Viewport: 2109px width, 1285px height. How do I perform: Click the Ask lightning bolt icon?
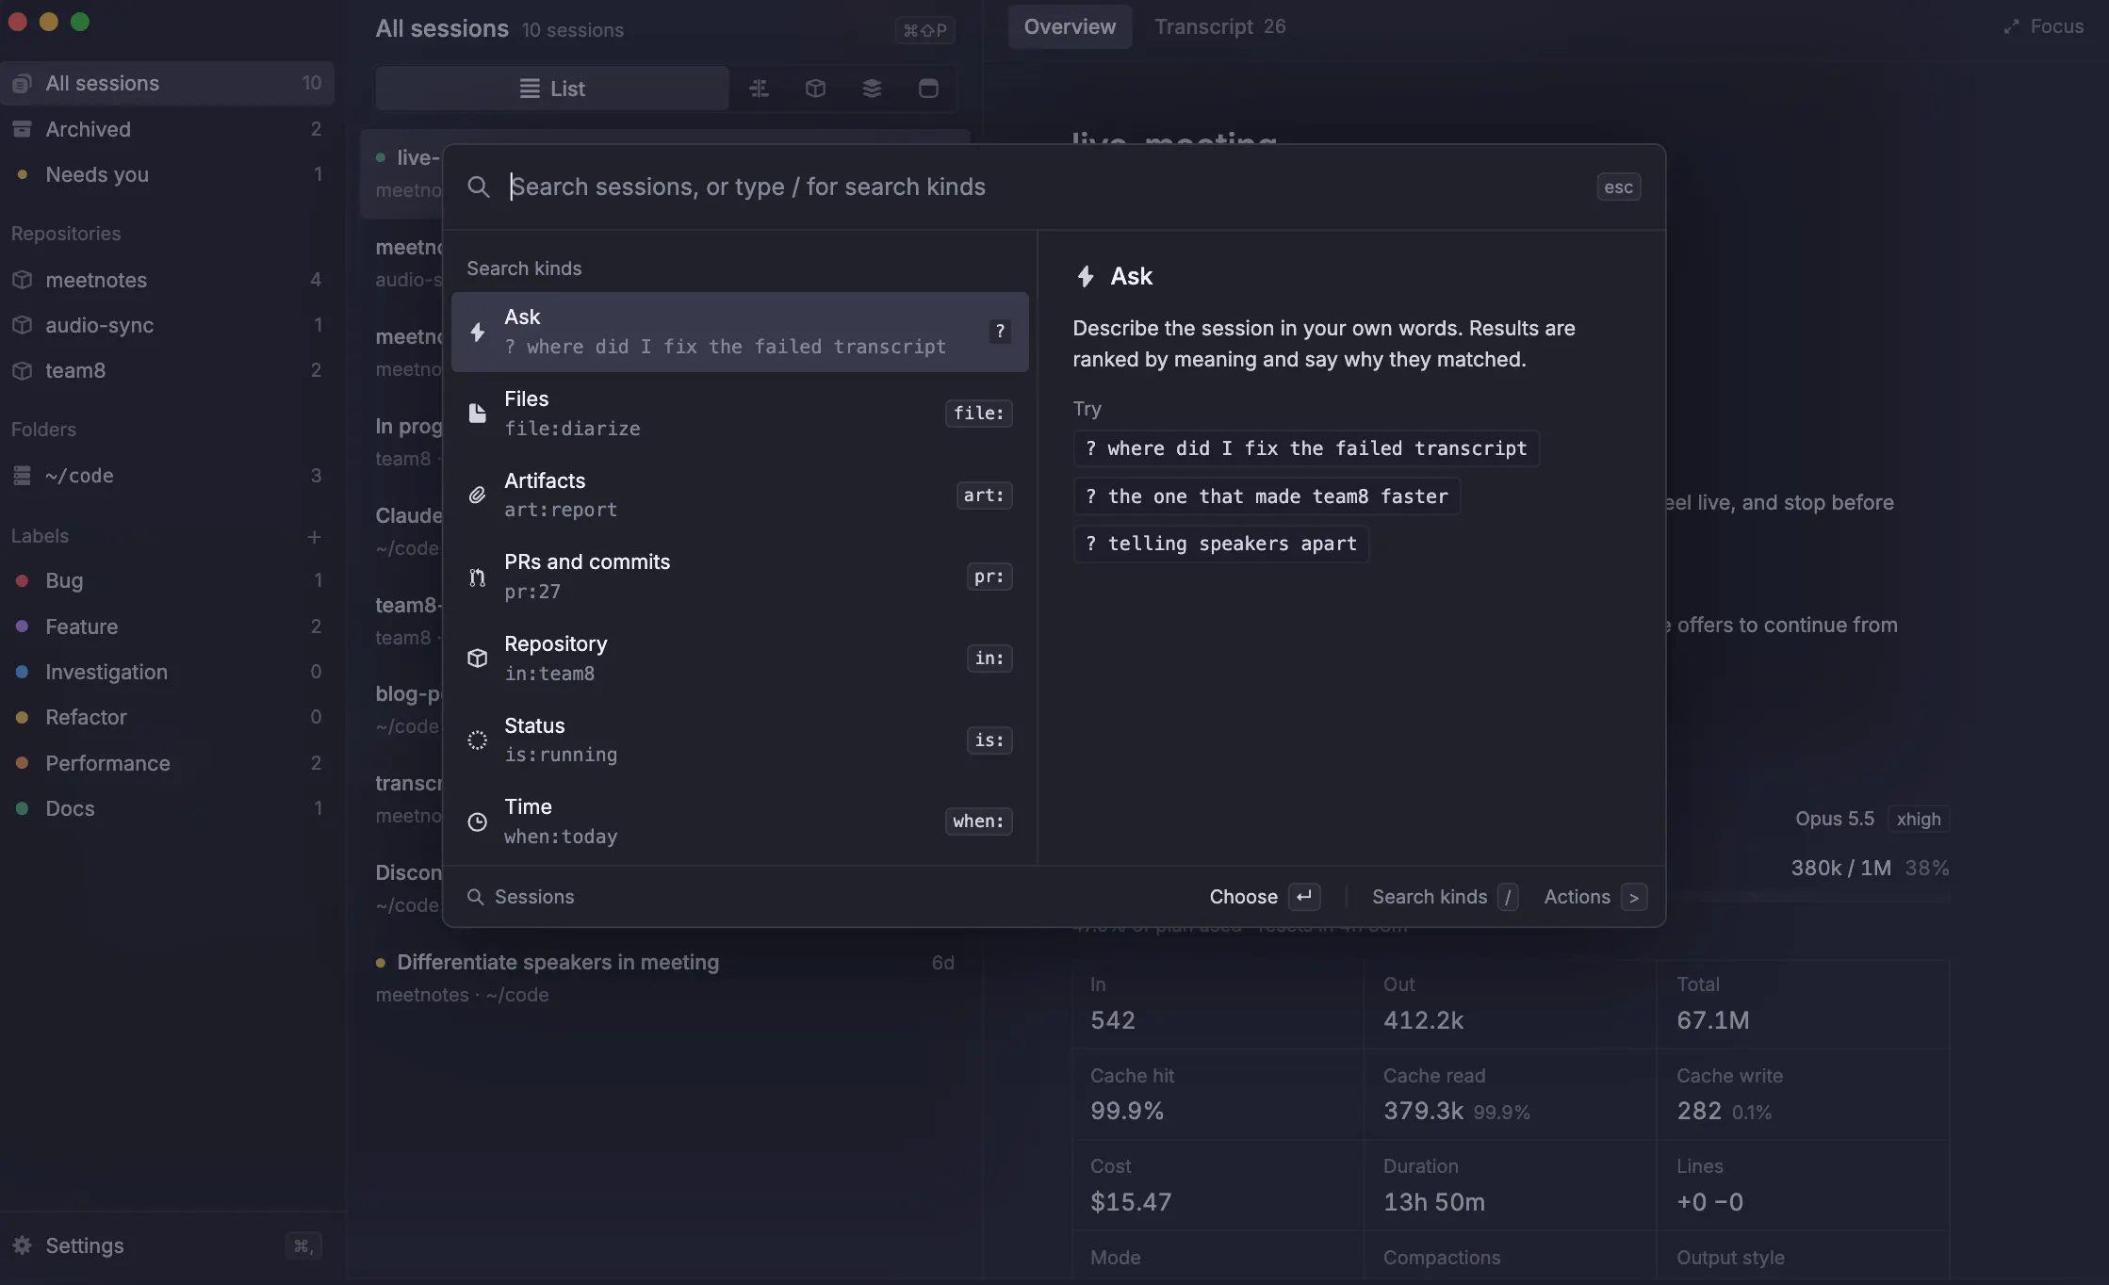click(478, 332)
